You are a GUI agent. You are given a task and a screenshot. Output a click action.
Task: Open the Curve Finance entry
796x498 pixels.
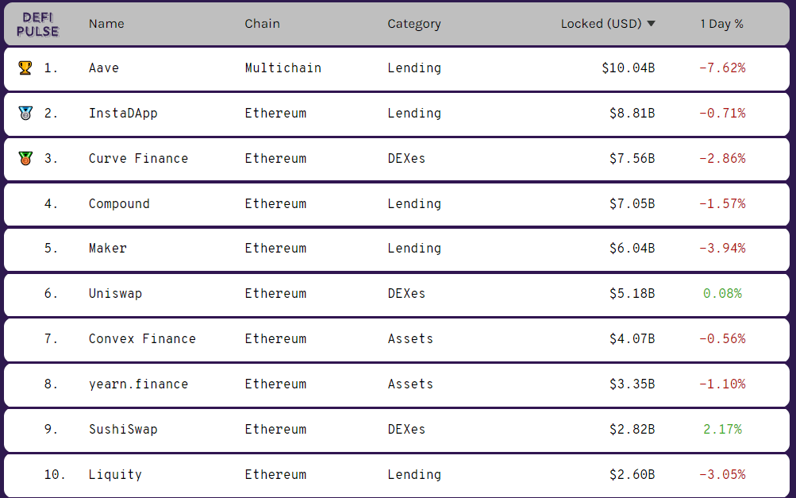point(138,158)
